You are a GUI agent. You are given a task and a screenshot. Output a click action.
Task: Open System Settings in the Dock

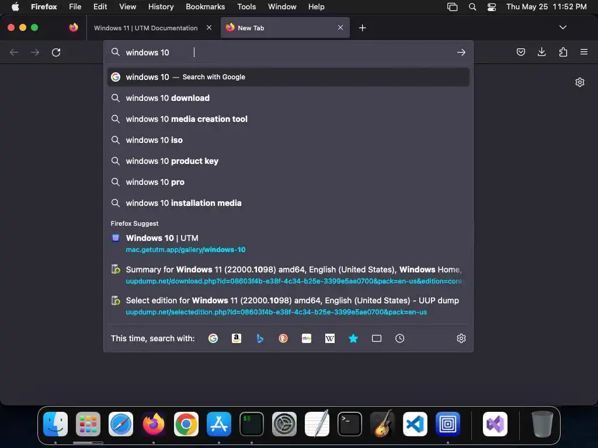tap(284, 424)
